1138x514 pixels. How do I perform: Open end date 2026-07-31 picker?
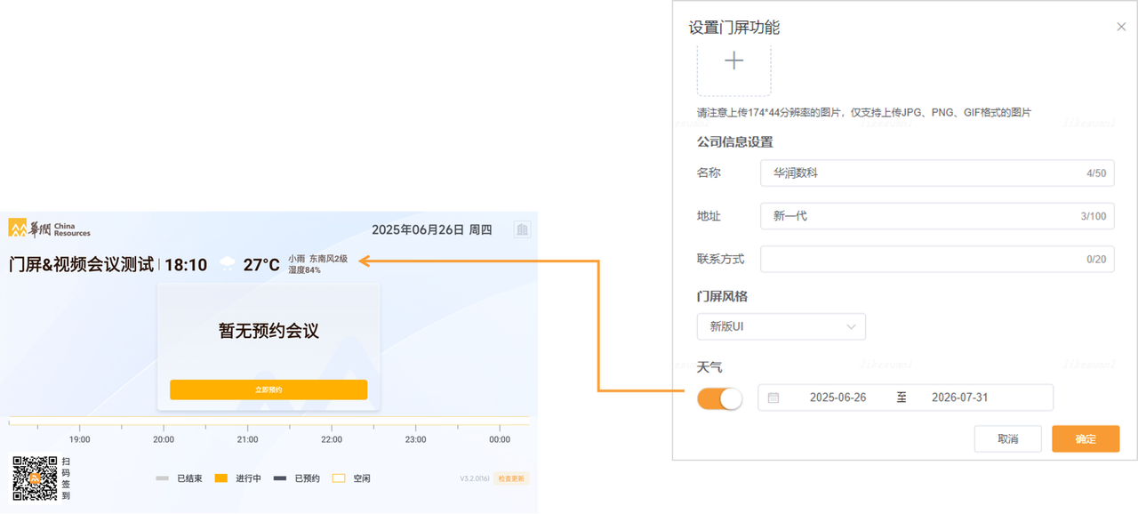pyautogui.click(x=959, y=398)
